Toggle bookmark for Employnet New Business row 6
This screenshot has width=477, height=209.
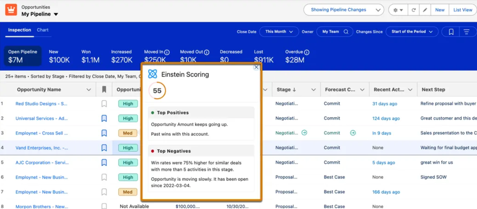click(x=104, y=177)
